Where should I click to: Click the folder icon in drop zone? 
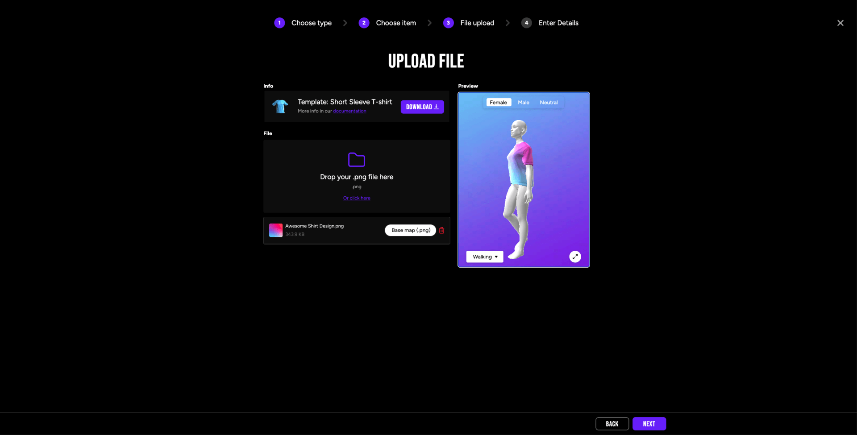356,160
